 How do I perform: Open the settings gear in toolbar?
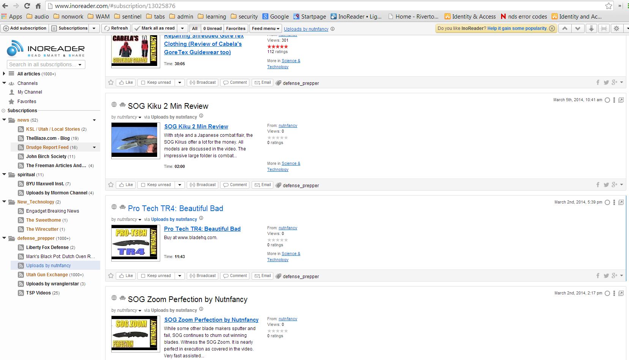pos(616,28)
